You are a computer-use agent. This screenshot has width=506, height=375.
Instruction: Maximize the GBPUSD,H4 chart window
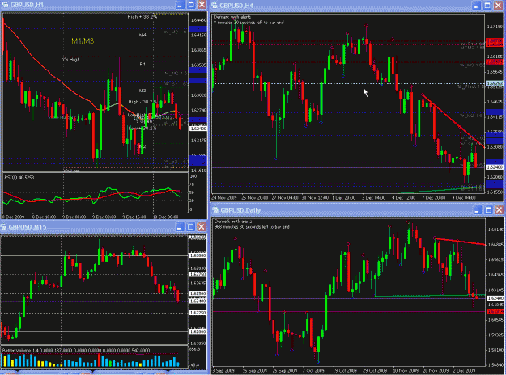tap(487, 5)
